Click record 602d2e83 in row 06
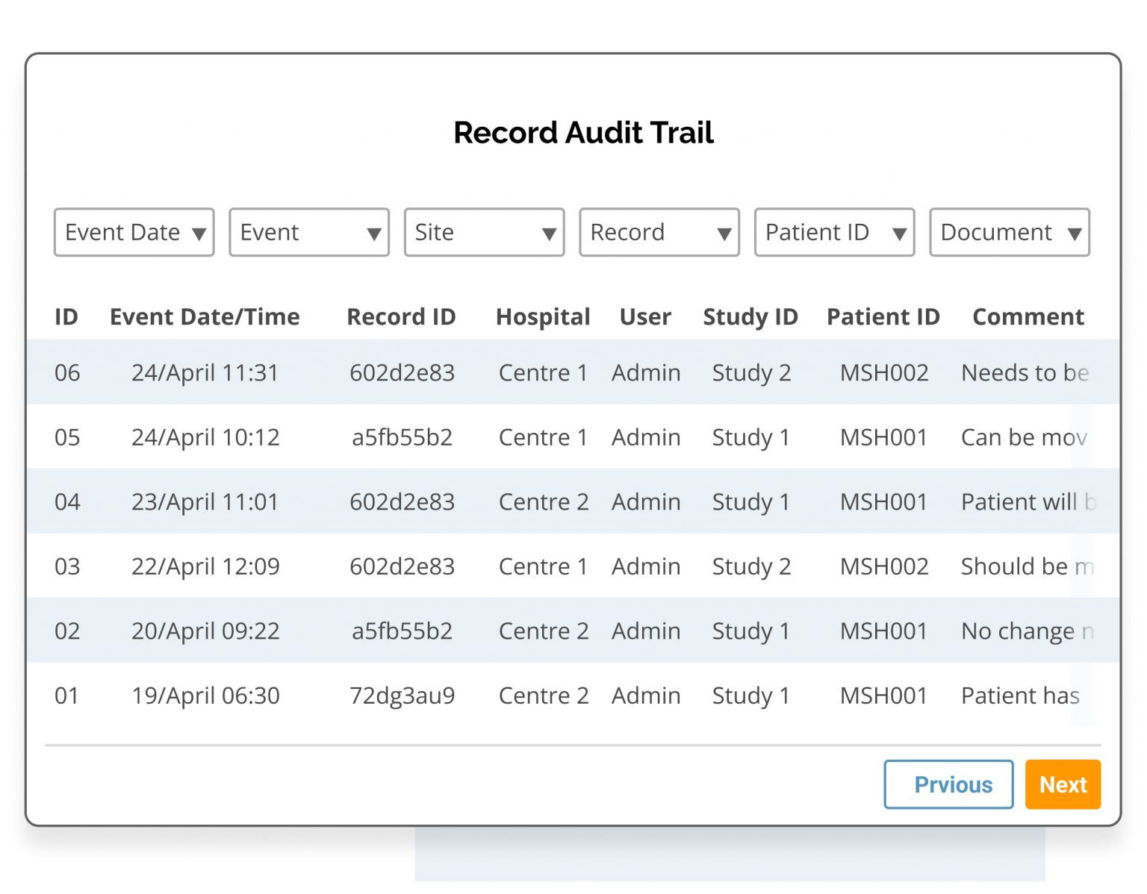Viewport: 1147px width, 894px height. (x=402, y=372)
